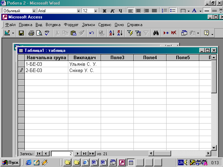This screenshot has width=223, height=167.
Task: Show the Database Window icon
Action: pos(184,33)
